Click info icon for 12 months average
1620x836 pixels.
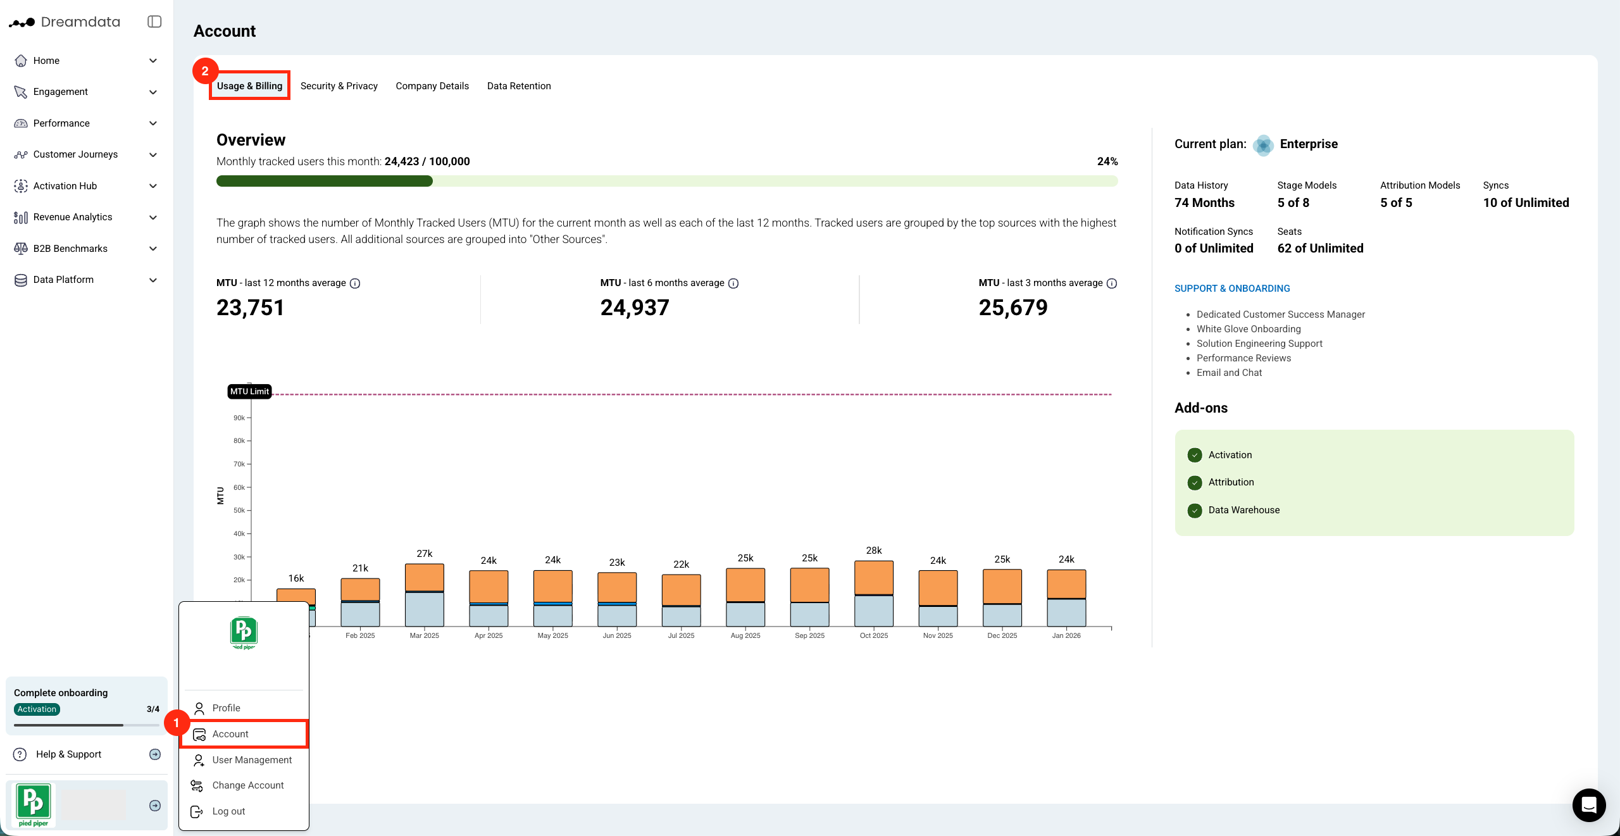pyautogui.click(x=355, y=284)
